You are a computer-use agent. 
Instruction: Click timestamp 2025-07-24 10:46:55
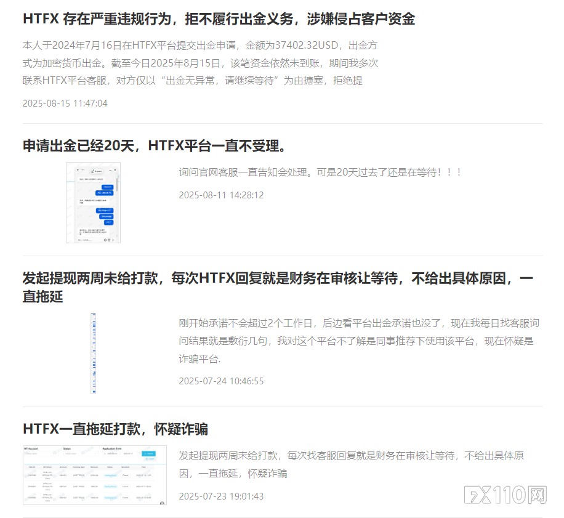[x=221, y=381]
